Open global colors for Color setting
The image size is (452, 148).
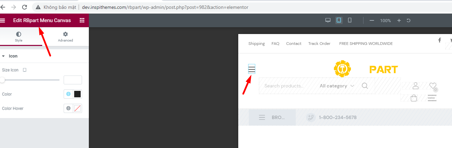click(68, 94)
